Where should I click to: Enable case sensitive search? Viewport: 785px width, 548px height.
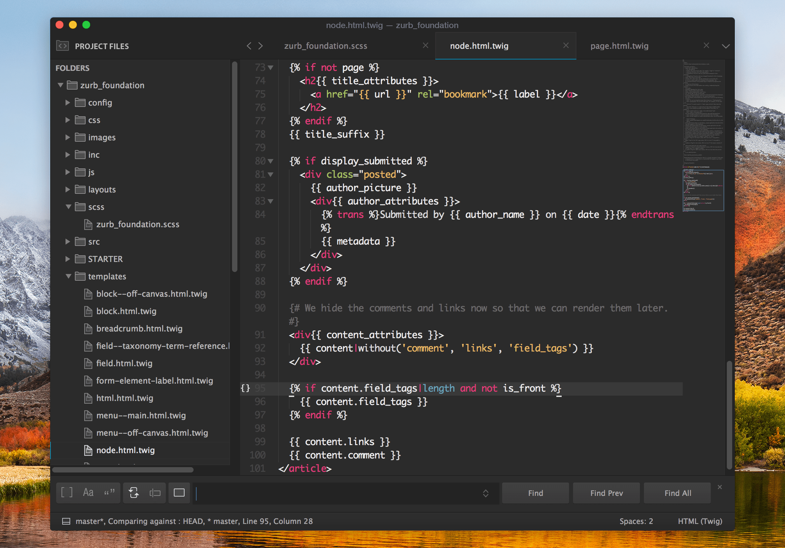pos(88,493)
